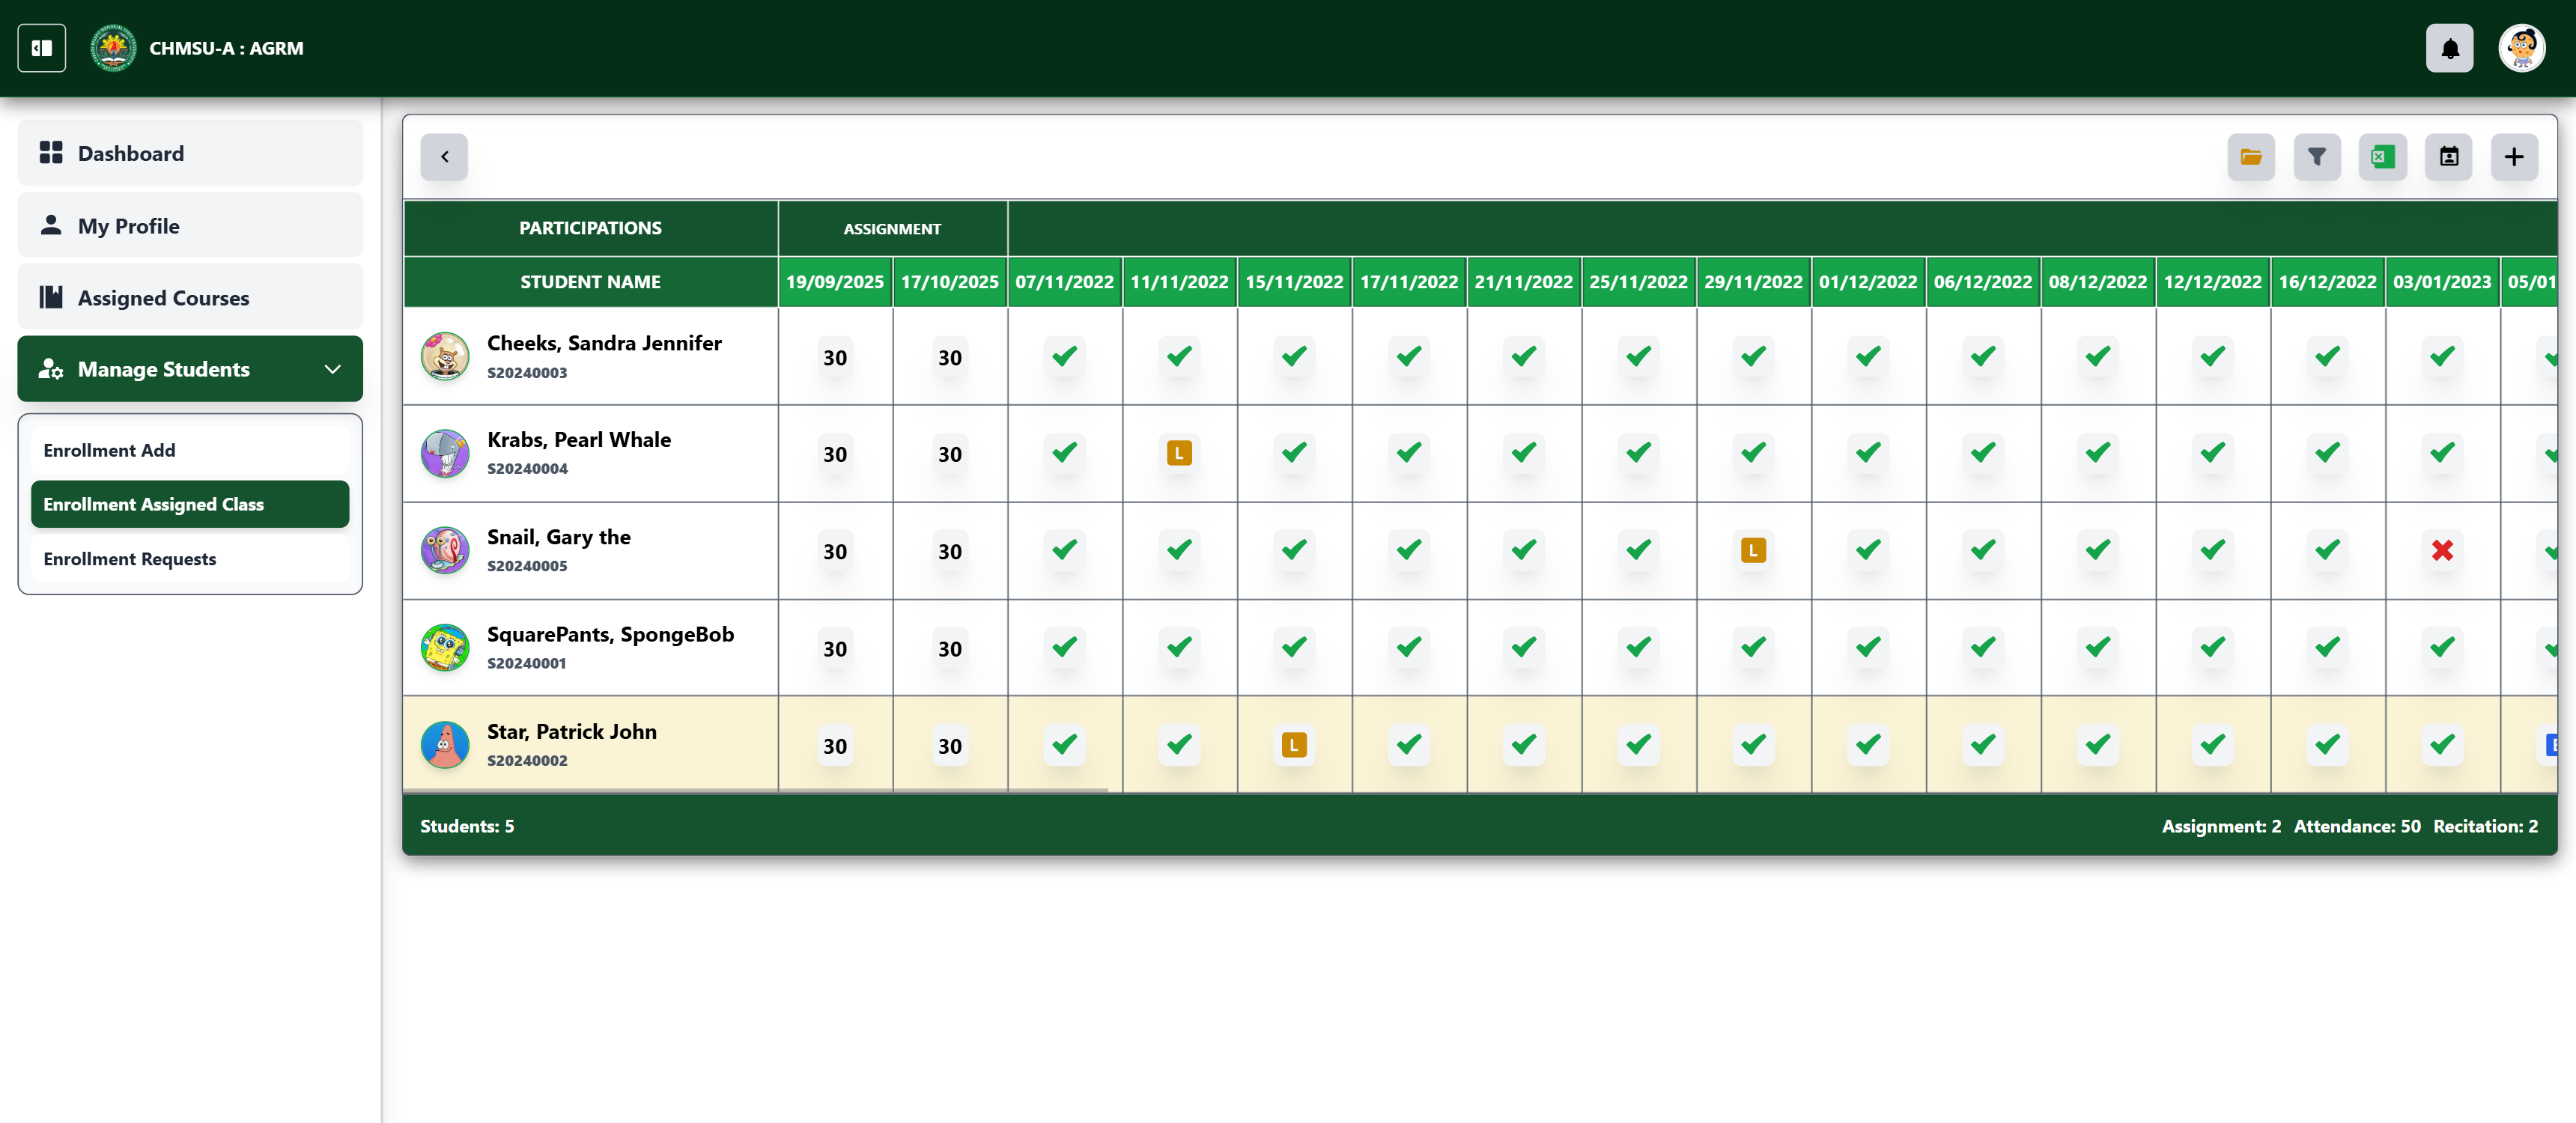
Task: Go back using the left chevron button
Action: tap(444, 157)
